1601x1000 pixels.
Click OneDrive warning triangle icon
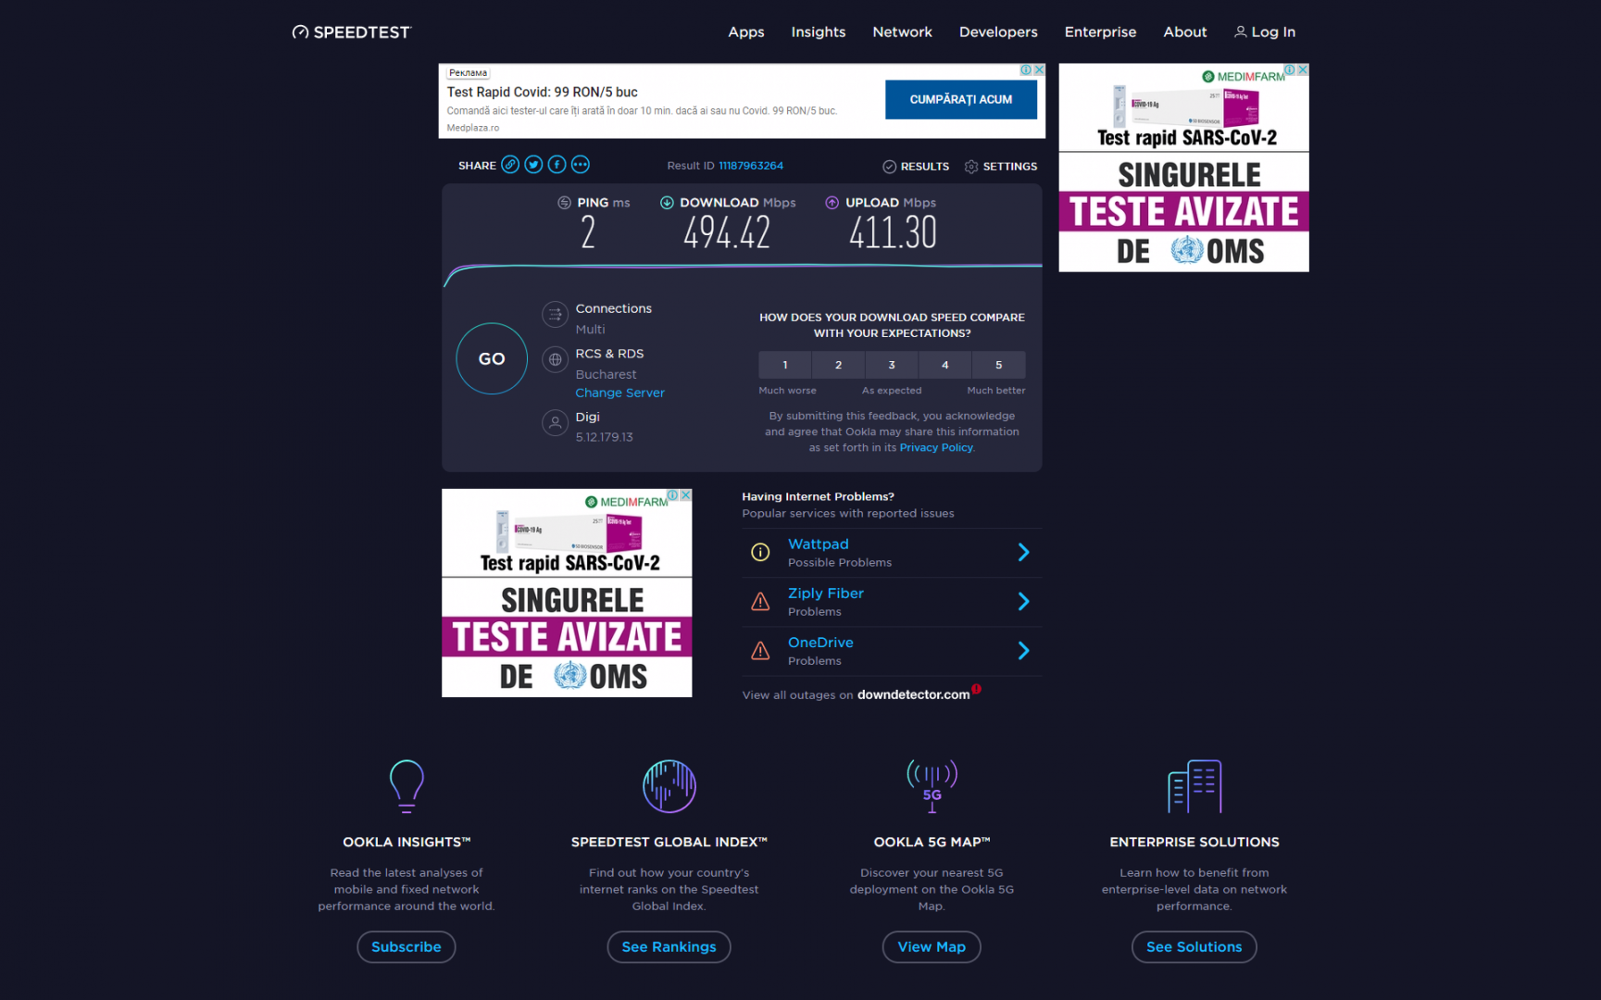[760, 651]
